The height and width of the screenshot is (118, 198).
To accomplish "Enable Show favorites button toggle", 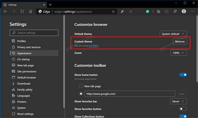I will point(183,109).
